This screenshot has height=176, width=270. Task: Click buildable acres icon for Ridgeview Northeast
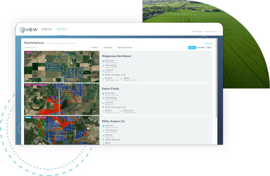click(x=103, y=71)
